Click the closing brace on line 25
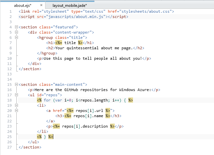Viewport: 214px width, 155px height. (x=45, y=137)
